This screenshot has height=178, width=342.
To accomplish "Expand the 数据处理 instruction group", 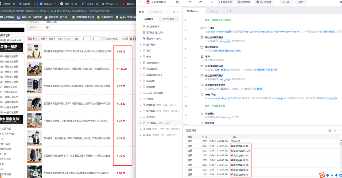I will (x=141, y=105).
